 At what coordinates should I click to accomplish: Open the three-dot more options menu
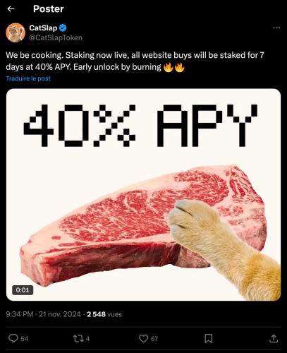[276, 28]
